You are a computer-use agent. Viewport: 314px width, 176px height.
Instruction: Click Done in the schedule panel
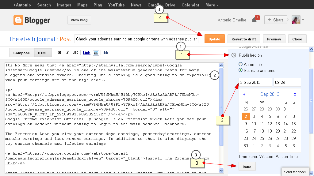(x=247, y=167)
